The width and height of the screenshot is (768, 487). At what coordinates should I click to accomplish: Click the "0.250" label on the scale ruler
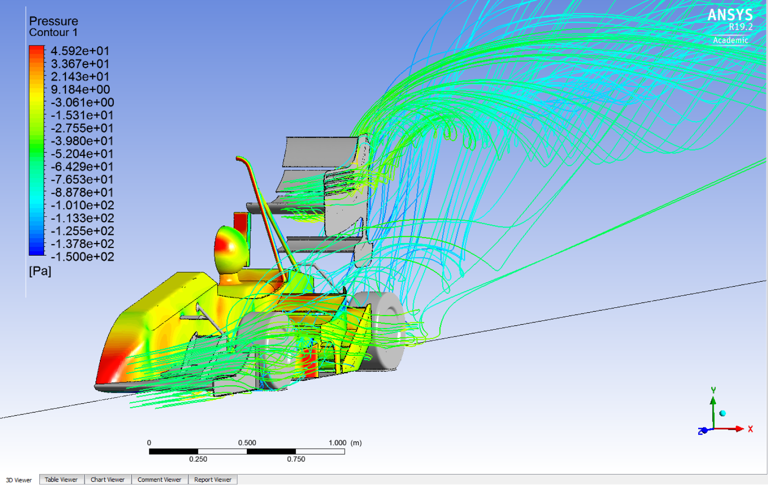click(198, 459)
